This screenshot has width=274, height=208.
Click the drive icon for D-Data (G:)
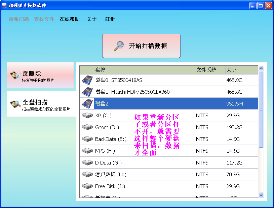coord(87,162)
